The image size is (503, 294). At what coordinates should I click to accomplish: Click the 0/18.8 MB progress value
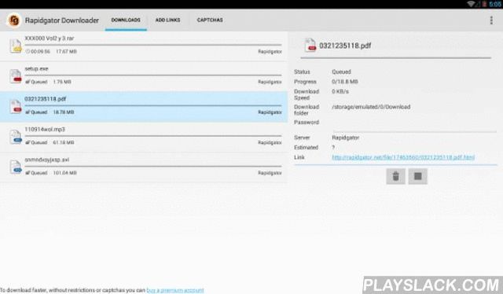345,82
